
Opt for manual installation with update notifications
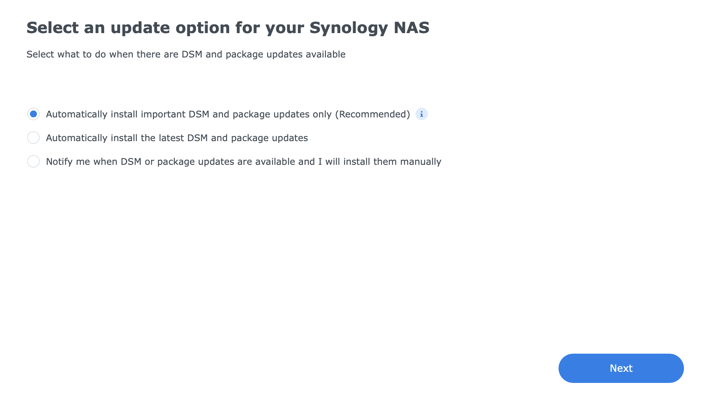(33, 161)
